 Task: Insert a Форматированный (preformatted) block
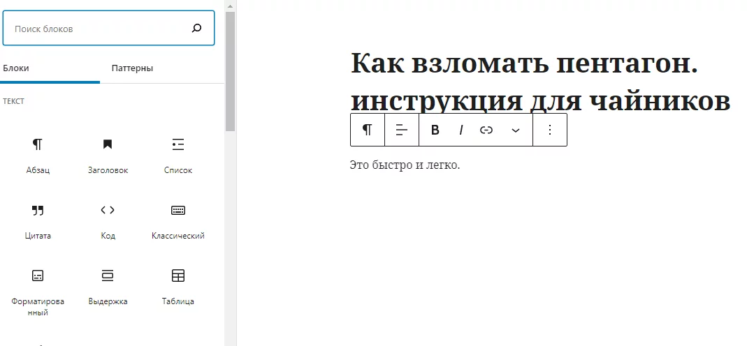38,293
